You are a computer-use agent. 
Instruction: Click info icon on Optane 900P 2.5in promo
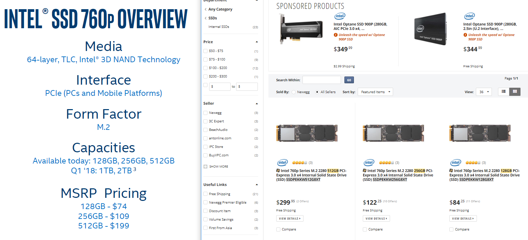point(465,35)
